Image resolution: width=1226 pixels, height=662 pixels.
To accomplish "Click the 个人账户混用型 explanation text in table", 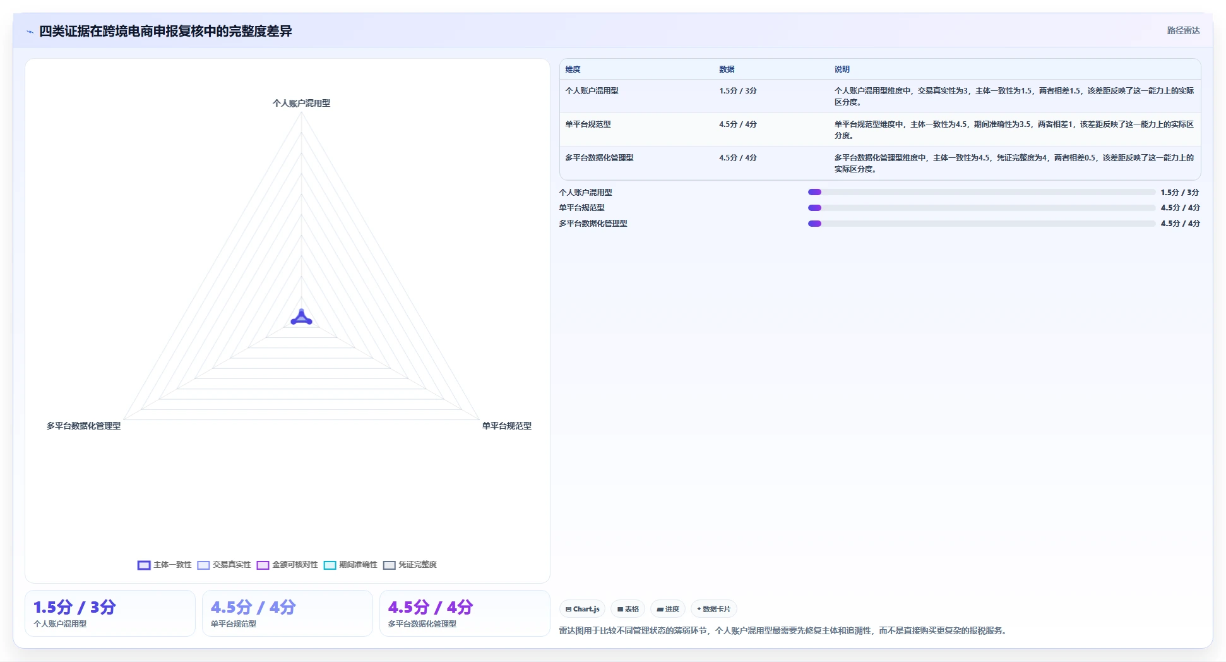I will 1014,97.
